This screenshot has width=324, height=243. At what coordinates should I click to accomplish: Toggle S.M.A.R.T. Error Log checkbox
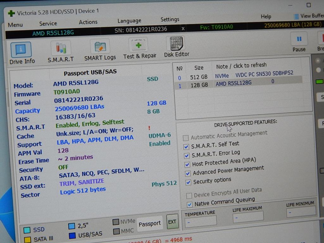coord(187,156)
